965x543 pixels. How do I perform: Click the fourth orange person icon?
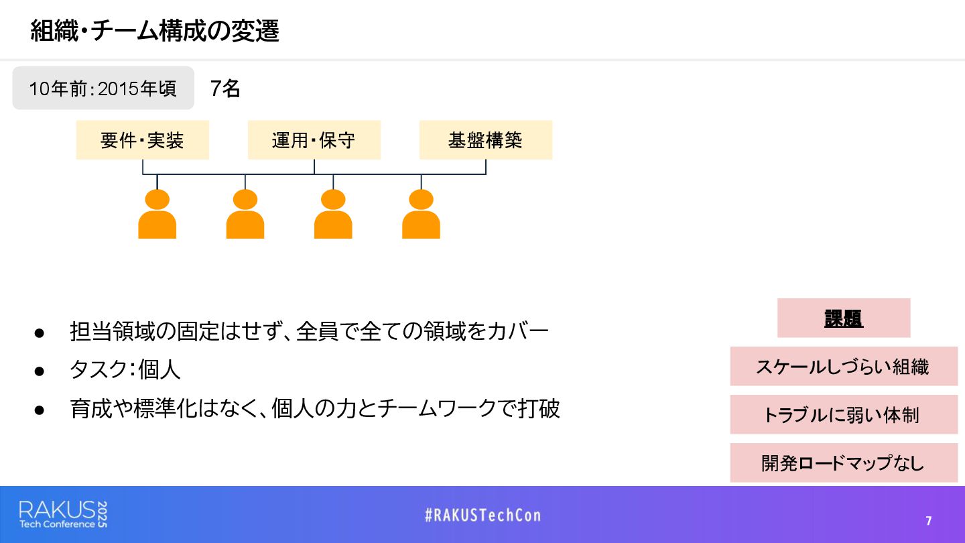[x=421, y=214]
